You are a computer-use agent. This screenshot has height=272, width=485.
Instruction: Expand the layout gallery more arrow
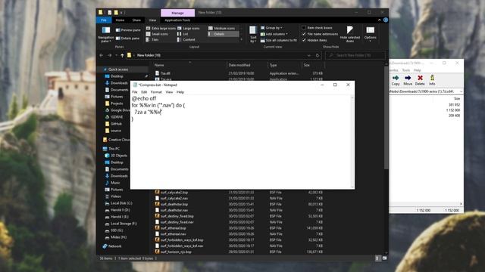coord(241,39)
